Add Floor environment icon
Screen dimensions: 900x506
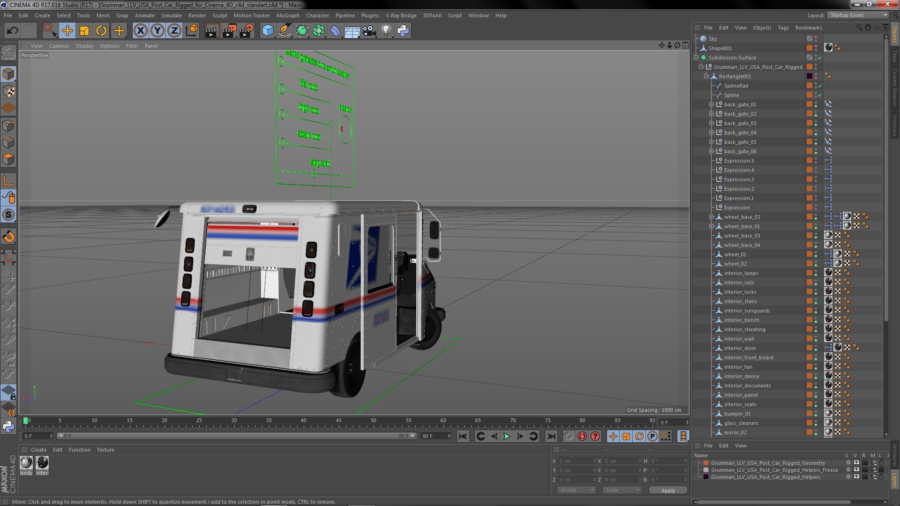(352, 31)
